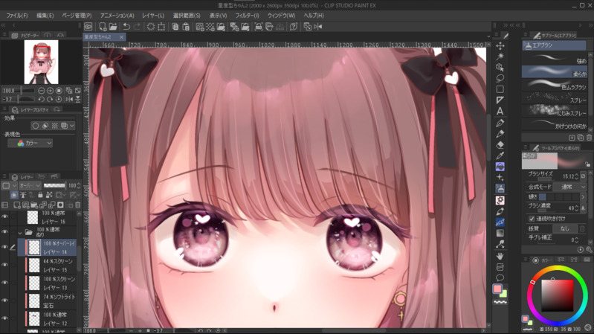Select the Hand pan tool
The image size is (594, 334).
point(500,256)
